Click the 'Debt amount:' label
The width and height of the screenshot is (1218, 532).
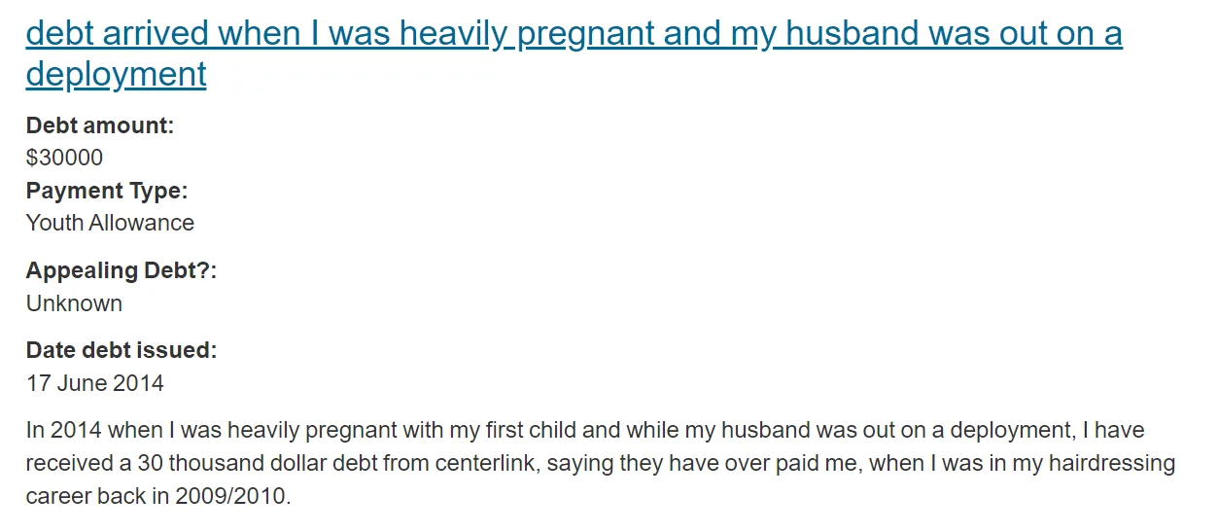tap(100, 125)
